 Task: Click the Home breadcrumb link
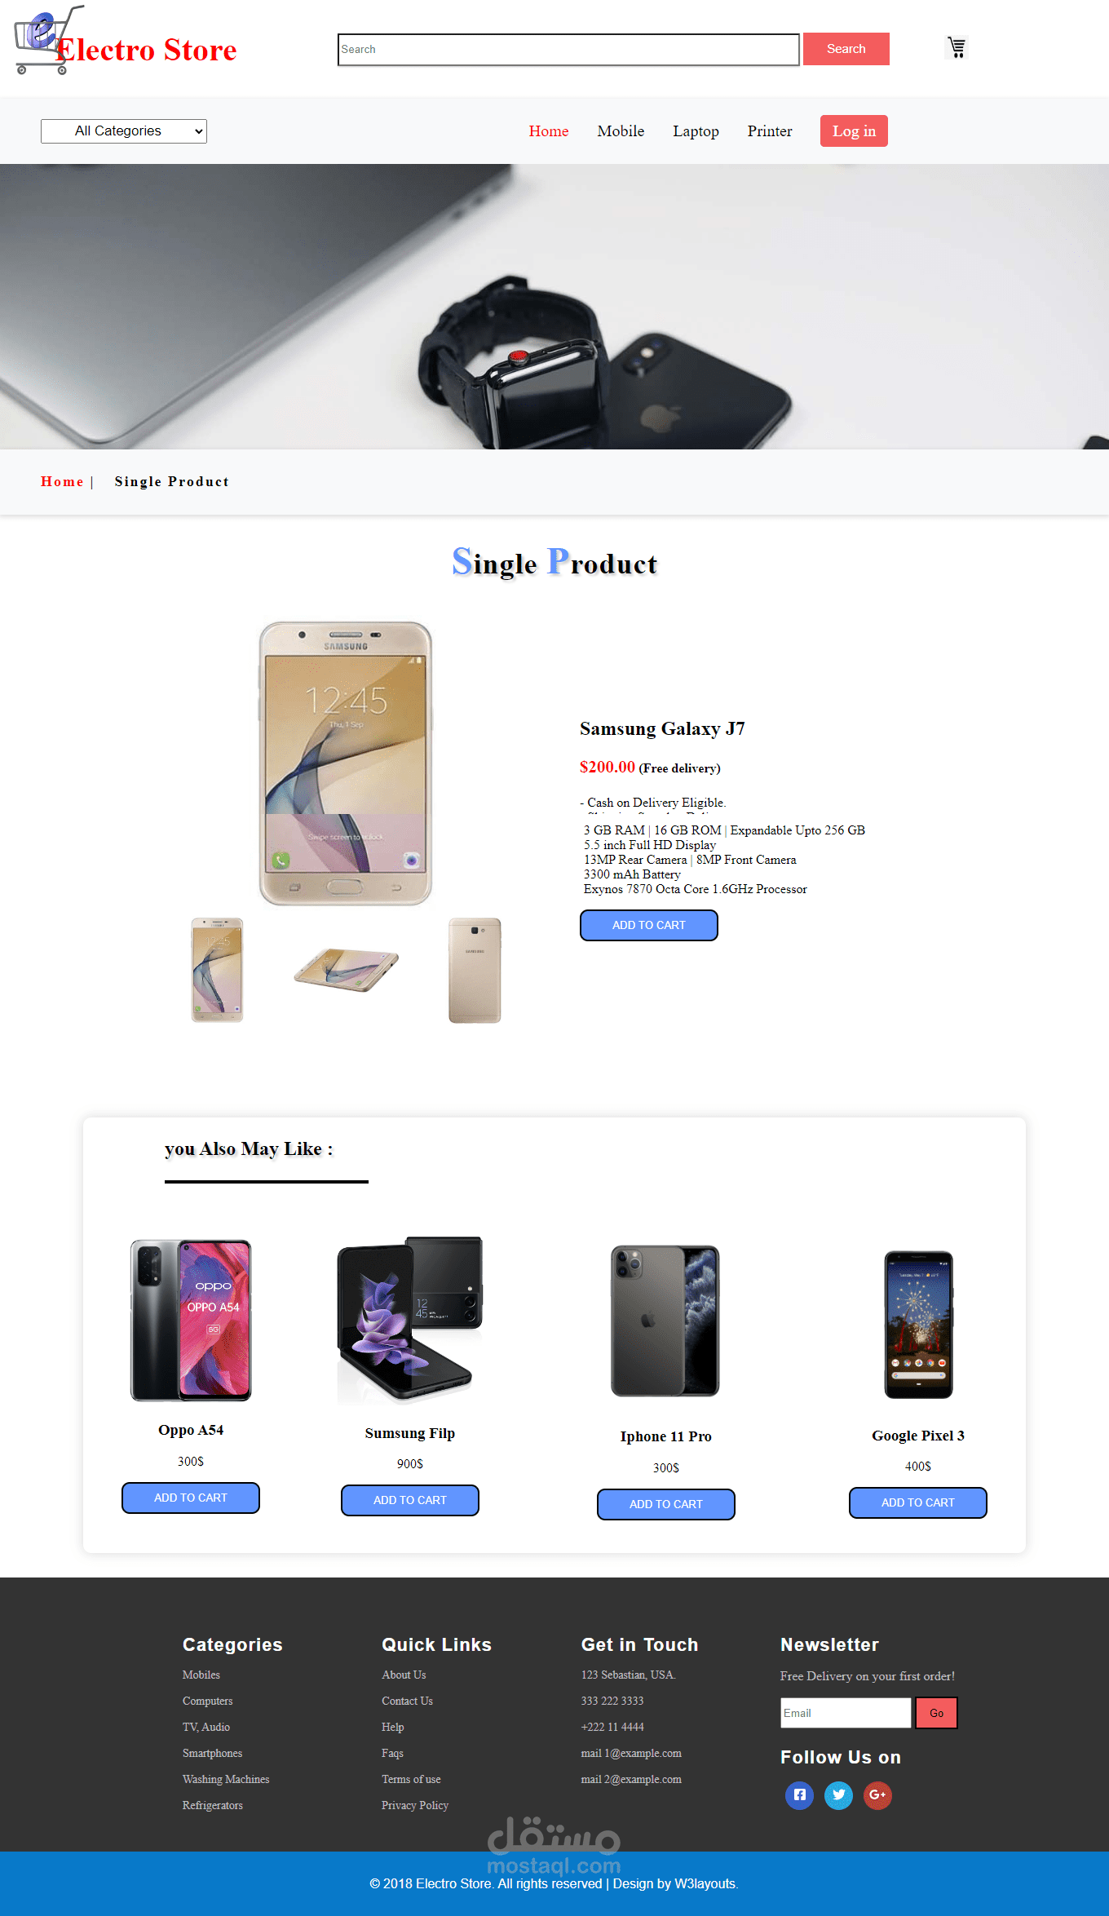[62, 481]
